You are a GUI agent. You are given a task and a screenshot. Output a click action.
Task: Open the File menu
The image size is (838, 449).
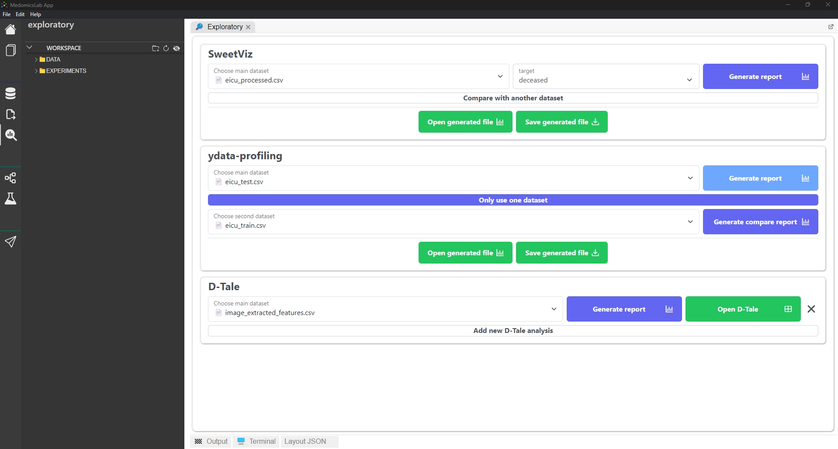click(7, 14)
